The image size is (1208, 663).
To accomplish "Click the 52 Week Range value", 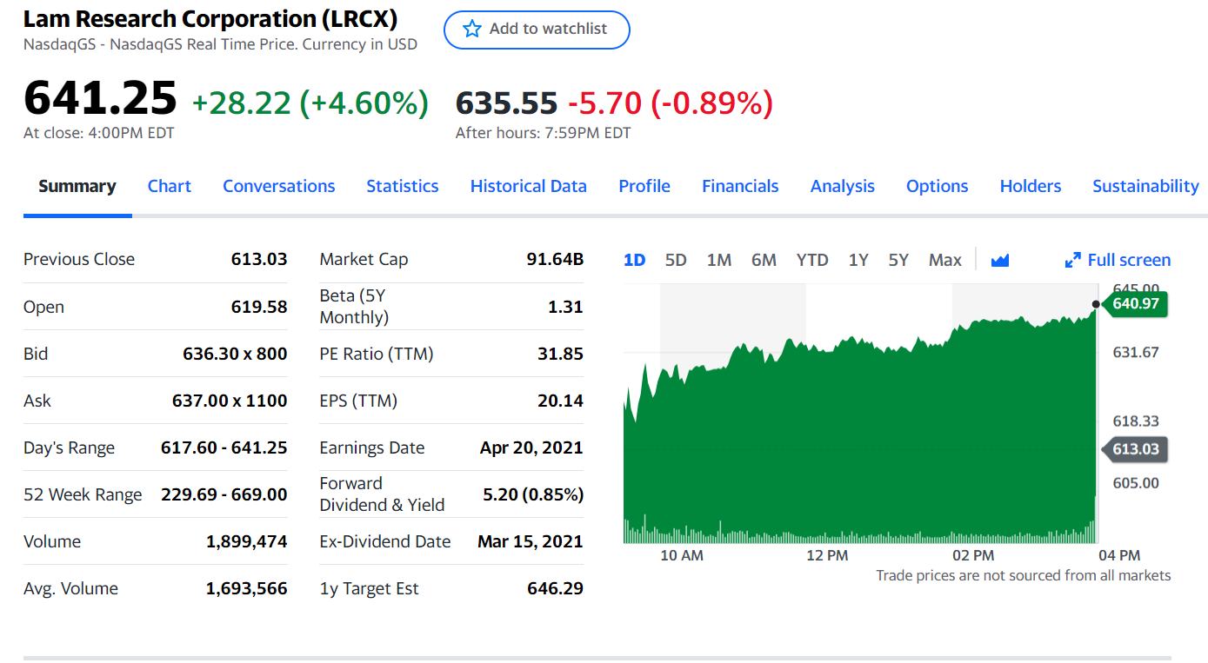I will [224, 494].
